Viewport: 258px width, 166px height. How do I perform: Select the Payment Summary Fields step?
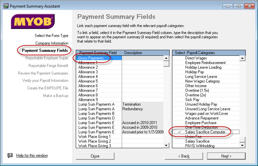point(45,50)
